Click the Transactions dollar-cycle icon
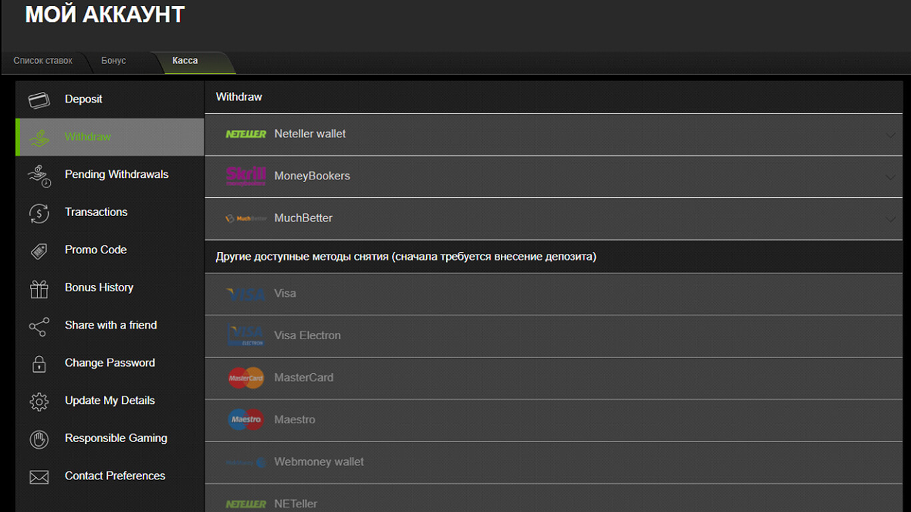 39,213
